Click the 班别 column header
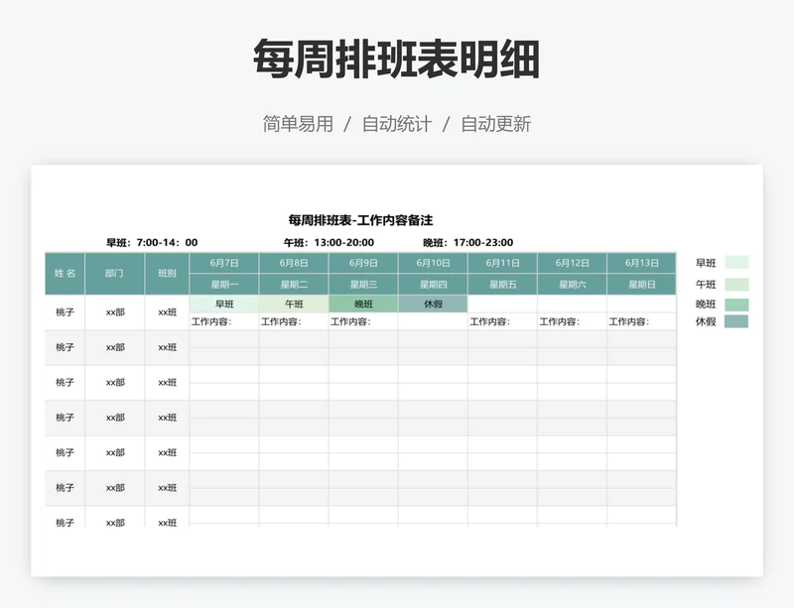 pos(165,271)
